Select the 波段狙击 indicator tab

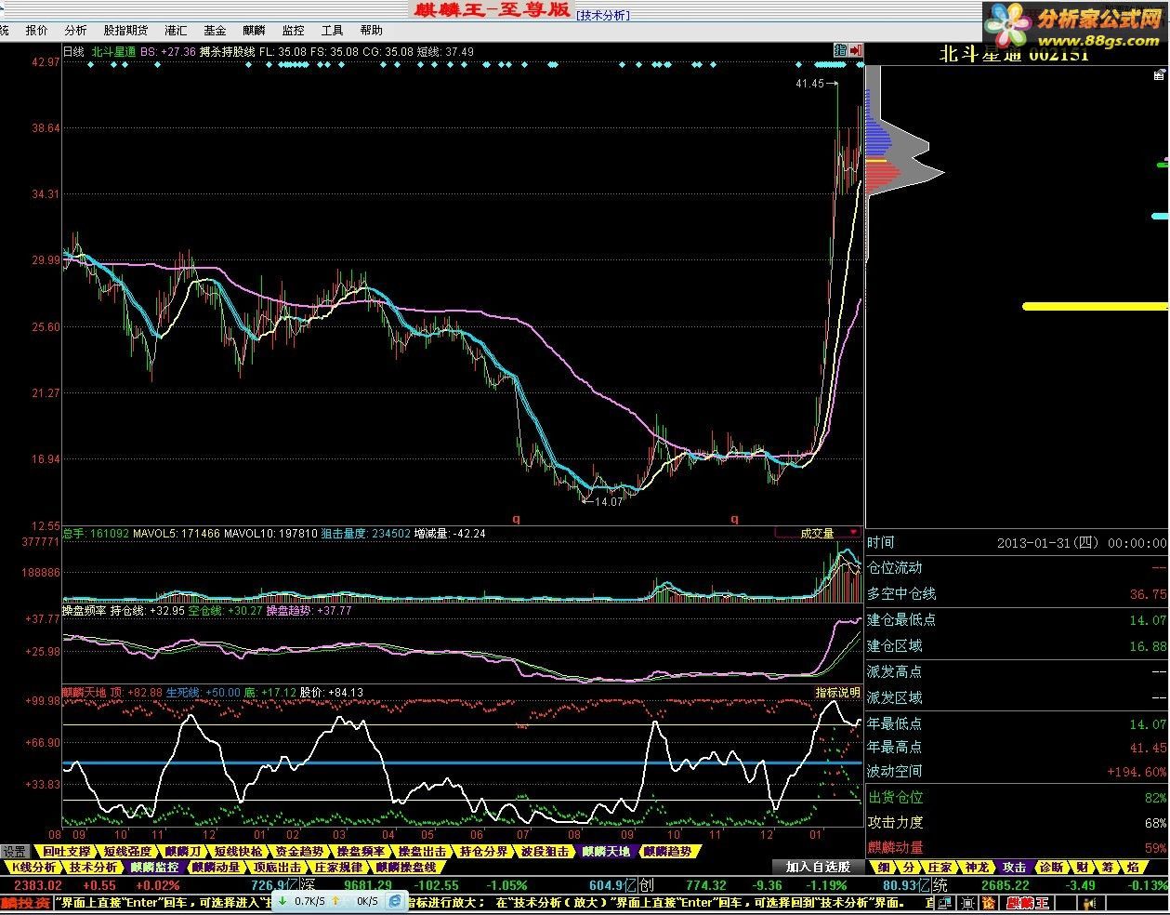click(x=545, y=851)
